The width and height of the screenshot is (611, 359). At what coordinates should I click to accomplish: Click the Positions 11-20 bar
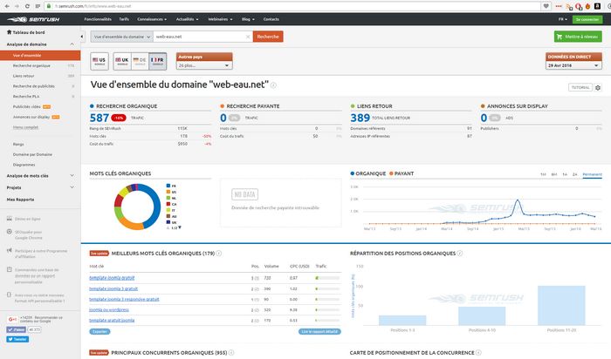561,305
